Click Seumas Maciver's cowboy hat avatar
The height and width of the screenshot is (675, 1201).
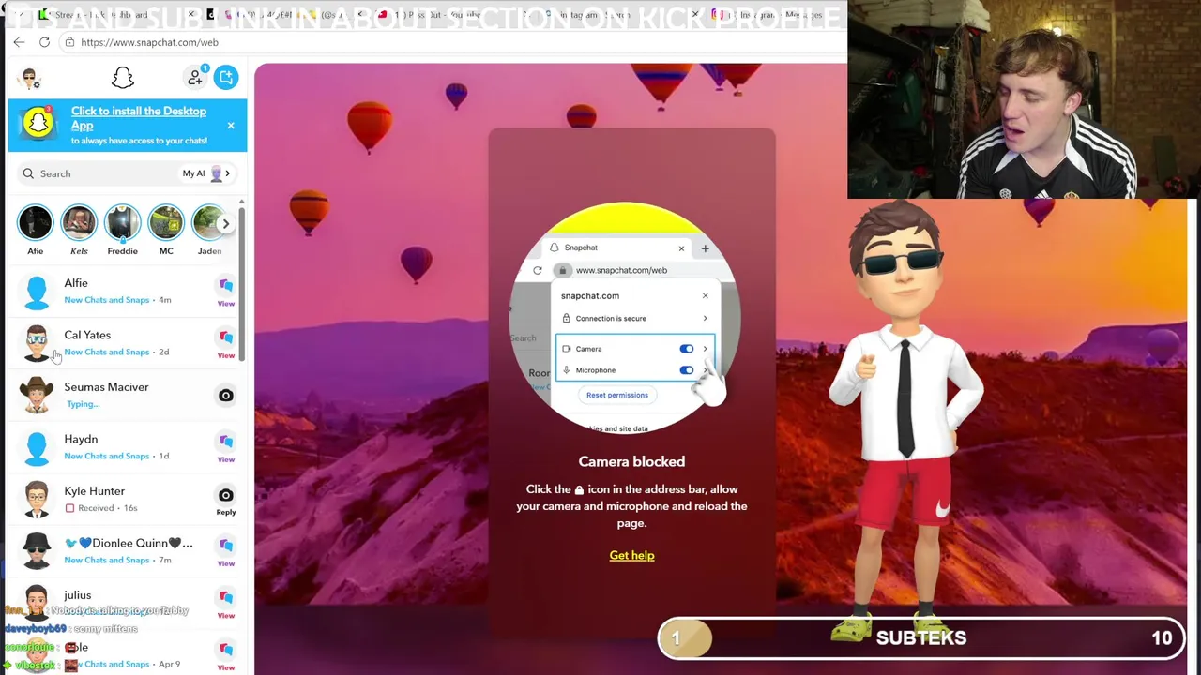pyautogui.click(x=37, y=396)
